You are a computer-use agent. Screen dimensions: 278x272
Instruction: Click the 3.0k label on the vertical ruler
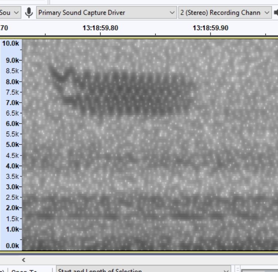coord(12,187)
